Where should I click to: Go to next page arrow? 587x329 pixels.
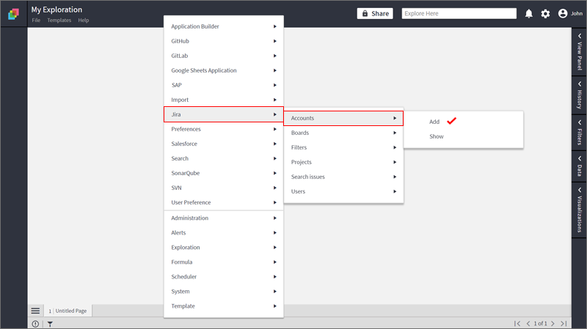[553, 323]
